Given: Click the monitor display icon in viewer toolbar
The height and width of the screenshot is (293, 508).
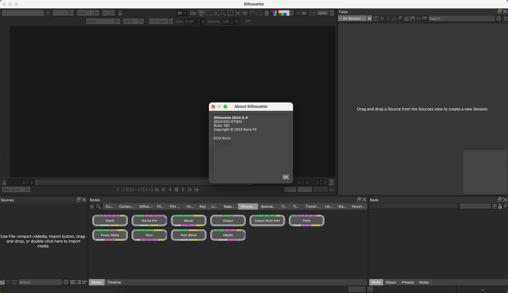Looking at the screenshot, I should [x=201, y=13].
